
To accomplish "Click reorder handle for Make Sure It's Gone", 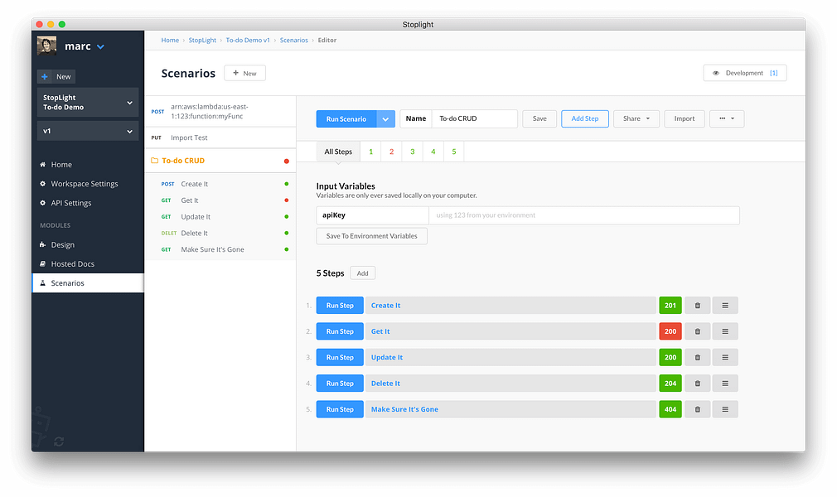I will point(725,409).
